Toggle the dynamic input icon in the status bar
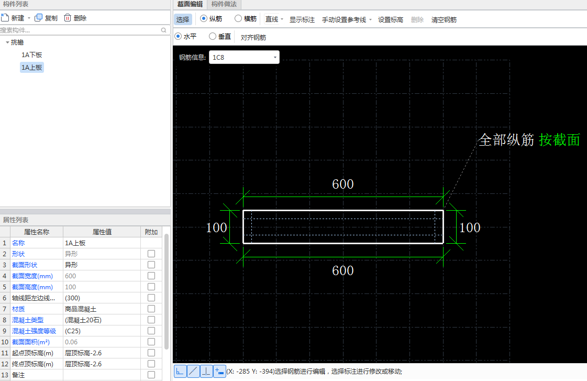Viewport: 587px width, 381px height. [219, 371]
